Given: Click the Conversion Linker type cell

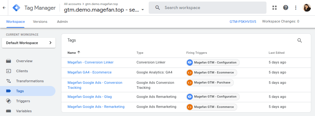Looking at the screenshot, I should (151, 63).
